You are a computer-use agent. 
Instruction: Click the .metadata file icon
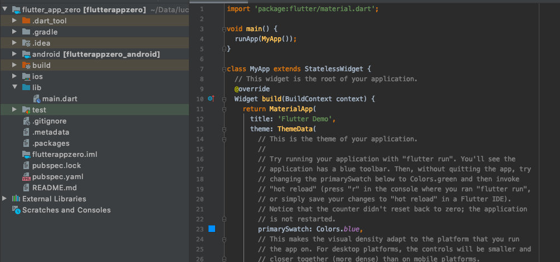click(x=26, y=132)
